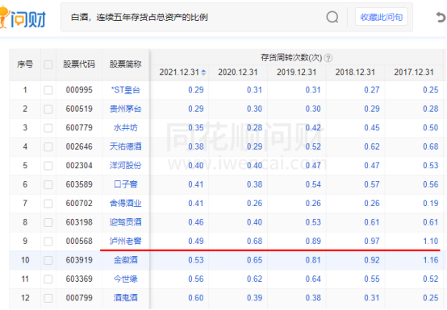Open stock link 水井坊

pyautogui.click(x=125, y=128)
